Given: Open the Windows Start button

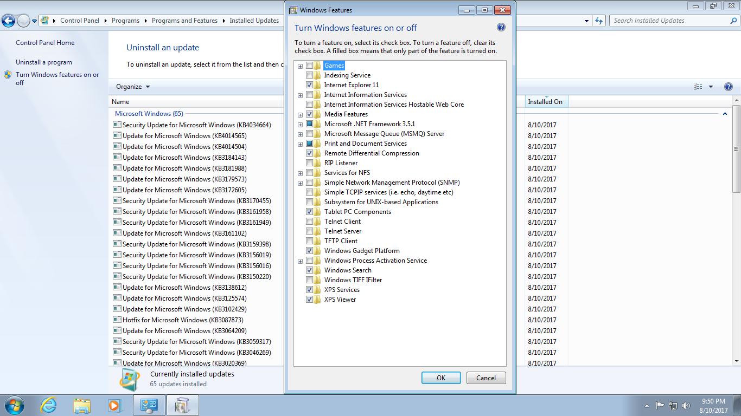Looking at the screenshot, I should 14,405.
